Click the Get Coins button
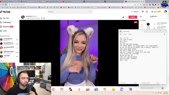The image size is (169, 95). (156, 12)
